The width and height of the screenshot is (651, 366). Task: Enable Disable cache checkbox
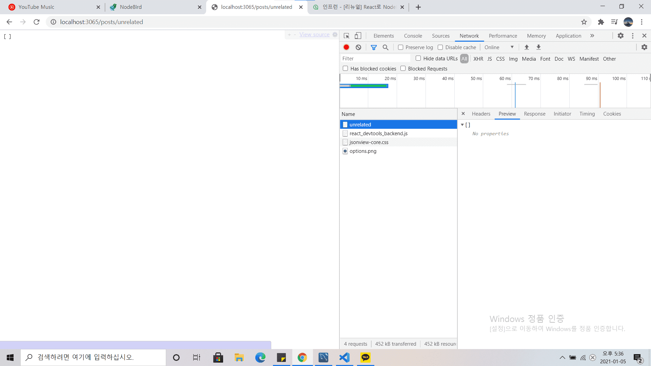point(440,47)
